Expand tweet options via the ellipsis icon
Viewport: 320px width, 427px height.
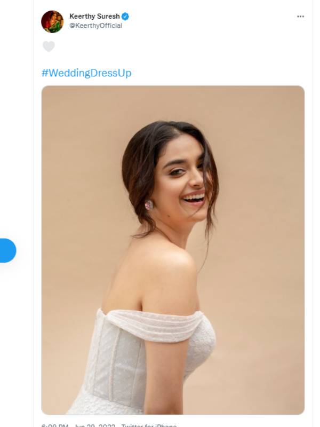tap(300, 17)
